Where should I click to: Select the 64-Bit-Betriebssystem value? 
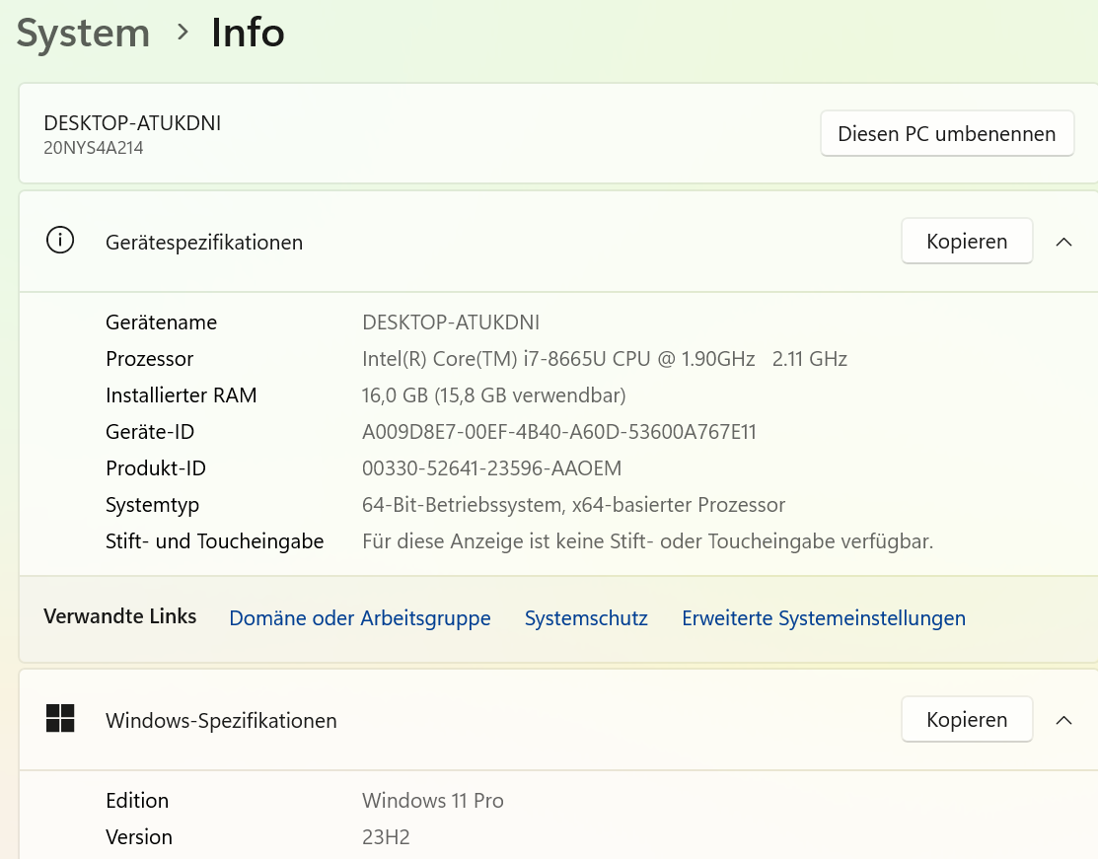click(x=573, y=505)
